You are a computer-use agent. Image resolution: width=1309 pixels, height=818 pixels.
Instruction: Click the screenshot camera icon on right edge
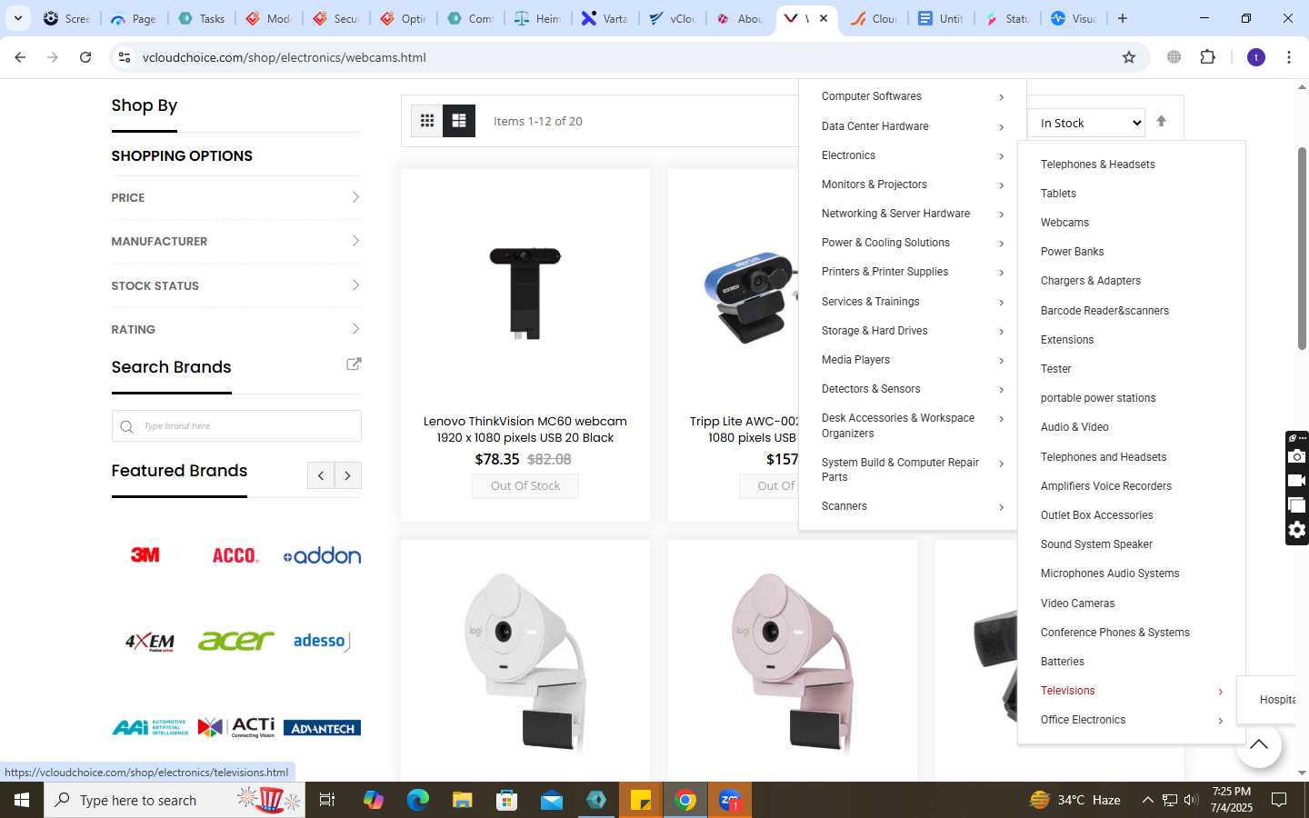(x=1297, y=456)
